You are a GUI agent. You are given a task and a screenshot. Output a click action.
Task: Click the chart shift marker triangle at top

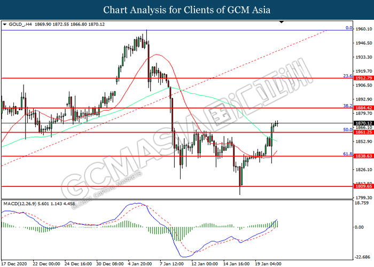(282, 22)
